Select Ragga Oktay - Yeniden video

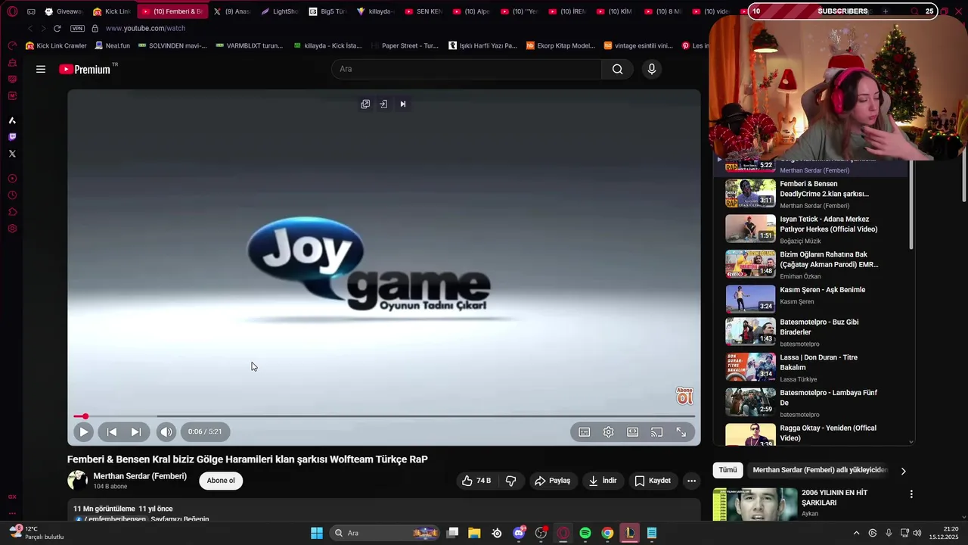pos(813,434)
